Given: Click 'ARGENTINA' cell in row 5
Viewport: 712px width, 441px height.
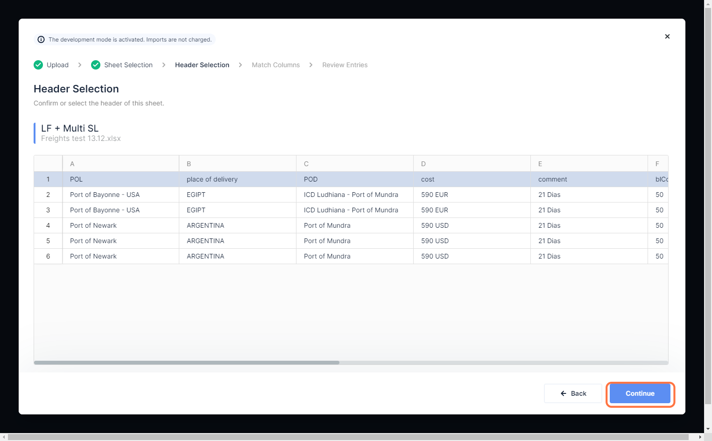Looking at the screenshot, I should coord(238,241).
